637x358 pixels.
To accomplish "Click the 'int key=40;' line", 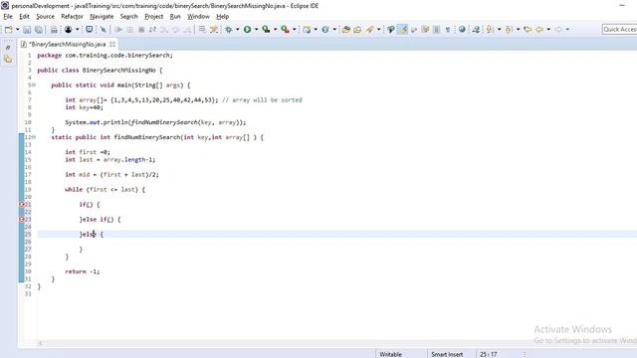I will point(84,107).
